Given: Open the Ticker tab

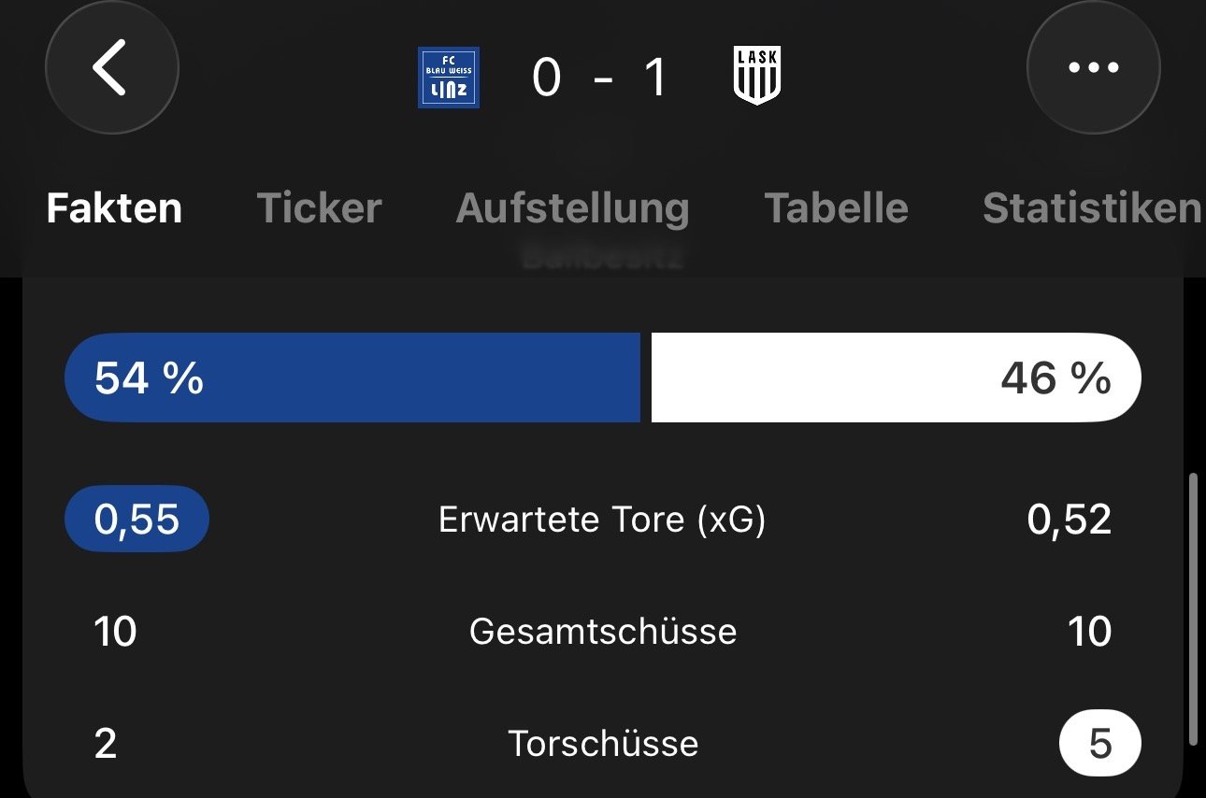Looking at the screenshot, I should 319,208.
